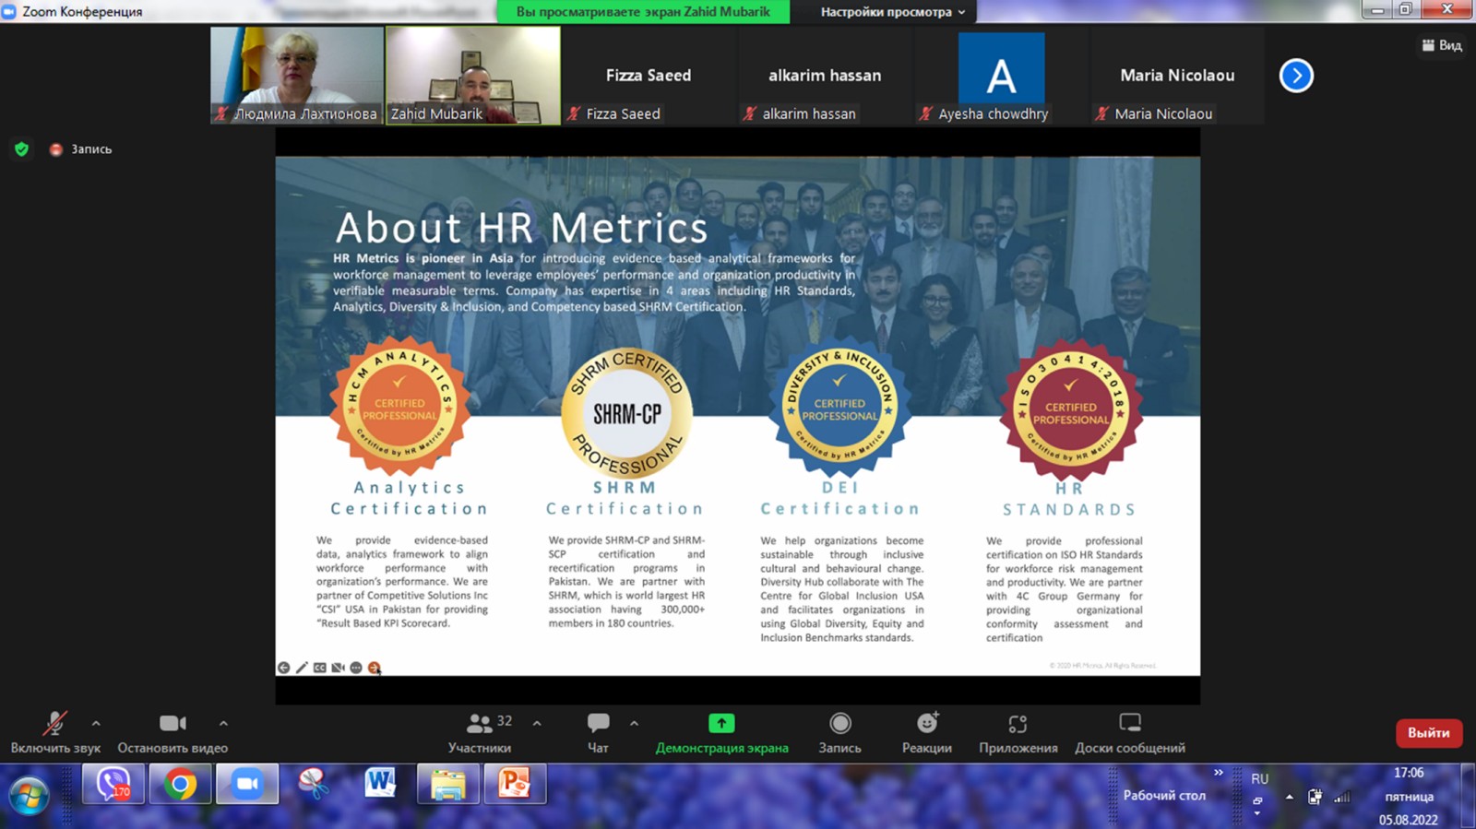Open Настройки просмотра view options dropdown
The height and width of the screenshot is (829, 1476).
(892, 12)
